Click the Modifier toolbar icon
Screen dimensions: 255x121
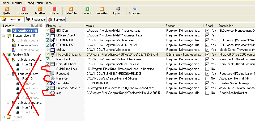tap(40, 9)
